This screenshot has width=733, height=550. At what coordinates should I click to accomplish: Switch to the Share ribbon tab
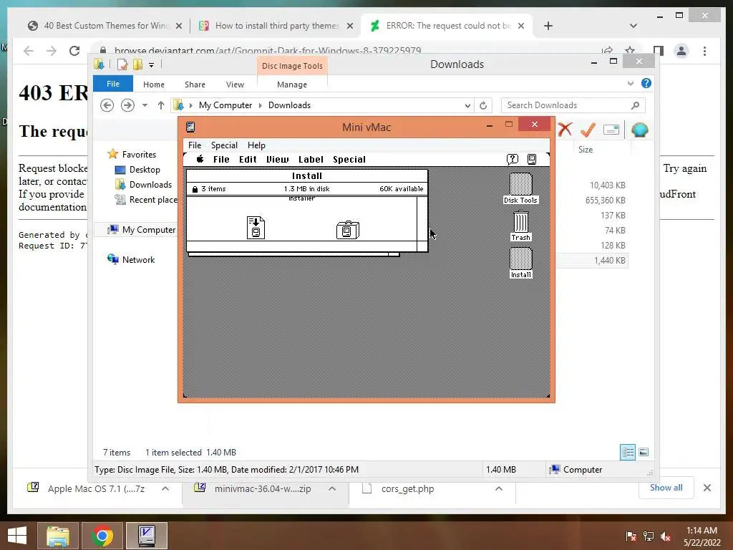195,85
